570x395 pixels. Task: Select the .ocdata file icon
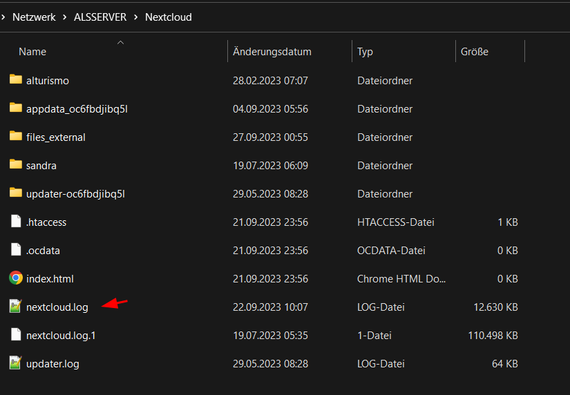16,250
